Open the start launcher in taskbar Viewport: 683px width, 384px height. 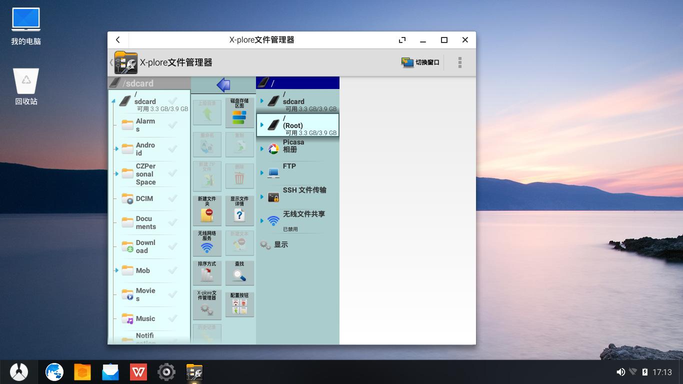coord(19,372)
